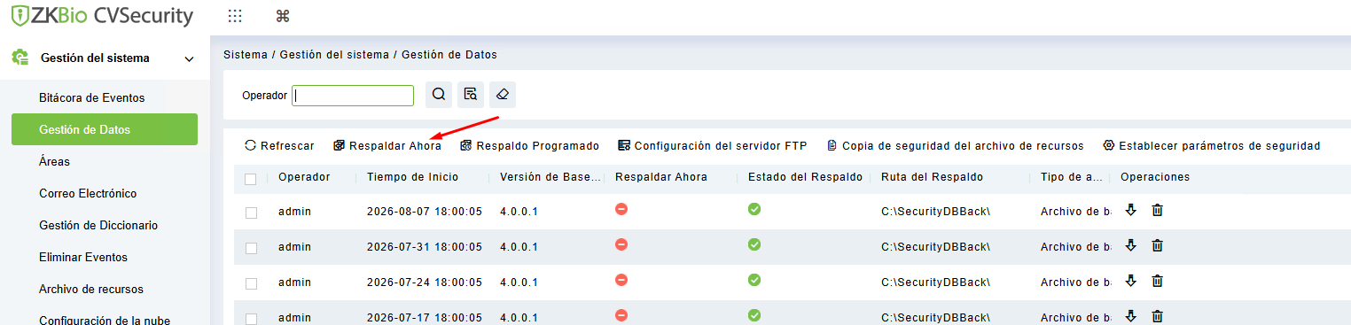Open Correo Electrónico in sidebar
1351x325 pixels.
coord(88,193)
